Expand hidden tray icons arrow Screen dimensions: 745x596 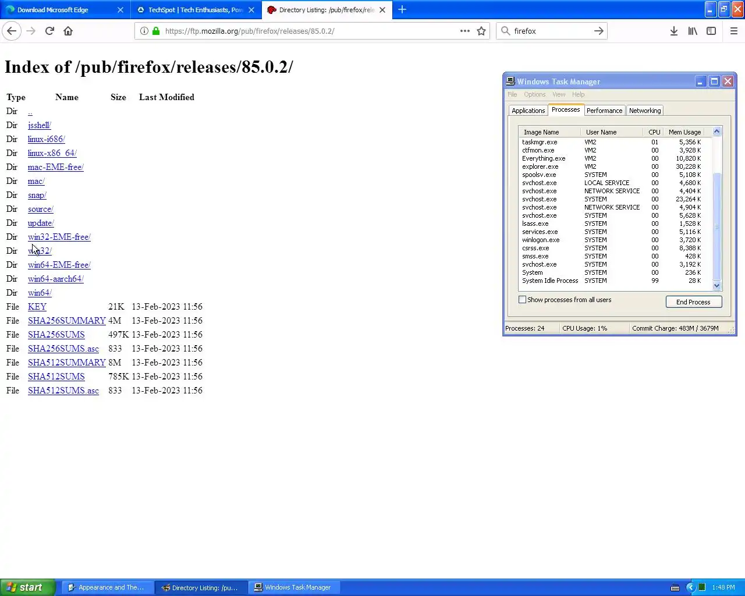(x=690, y=587)
